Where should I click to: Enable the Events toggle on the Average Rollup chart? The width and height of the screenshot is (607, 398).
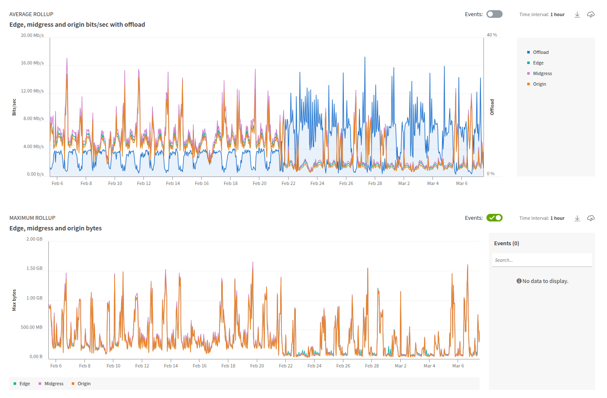tap(494, 14)
